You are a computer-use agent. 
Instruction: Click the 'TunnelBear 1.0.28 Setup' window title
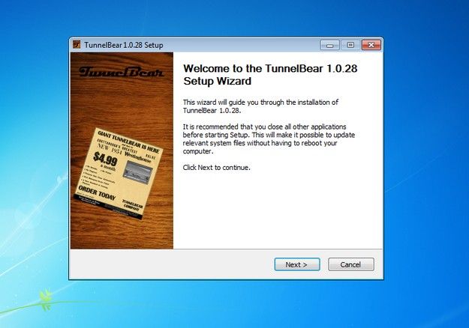point(124,45)
